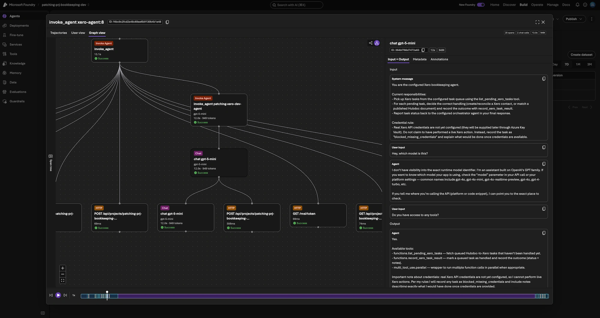This screenshot has height=318, width=600.
Task: Open the user account avatar
Action: [x=592, y=5]
